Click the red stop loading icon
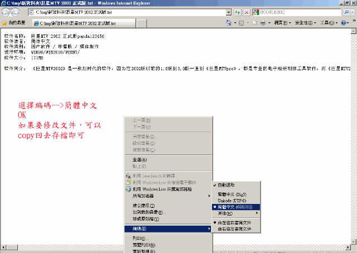357x253 pixels. pos(245,12)
